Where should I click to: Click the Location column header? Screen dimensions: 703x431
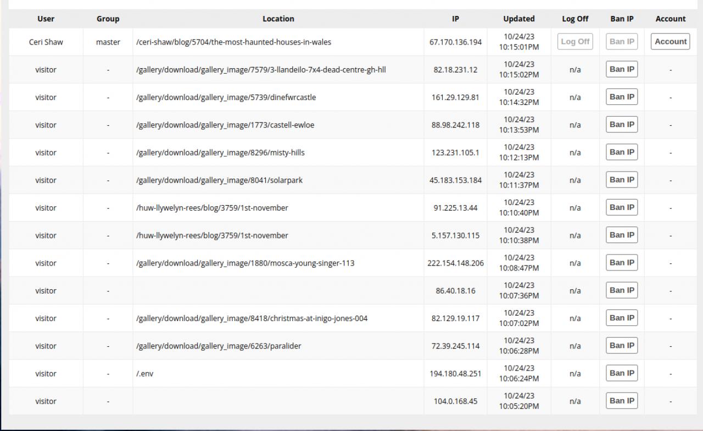point(278,19)
